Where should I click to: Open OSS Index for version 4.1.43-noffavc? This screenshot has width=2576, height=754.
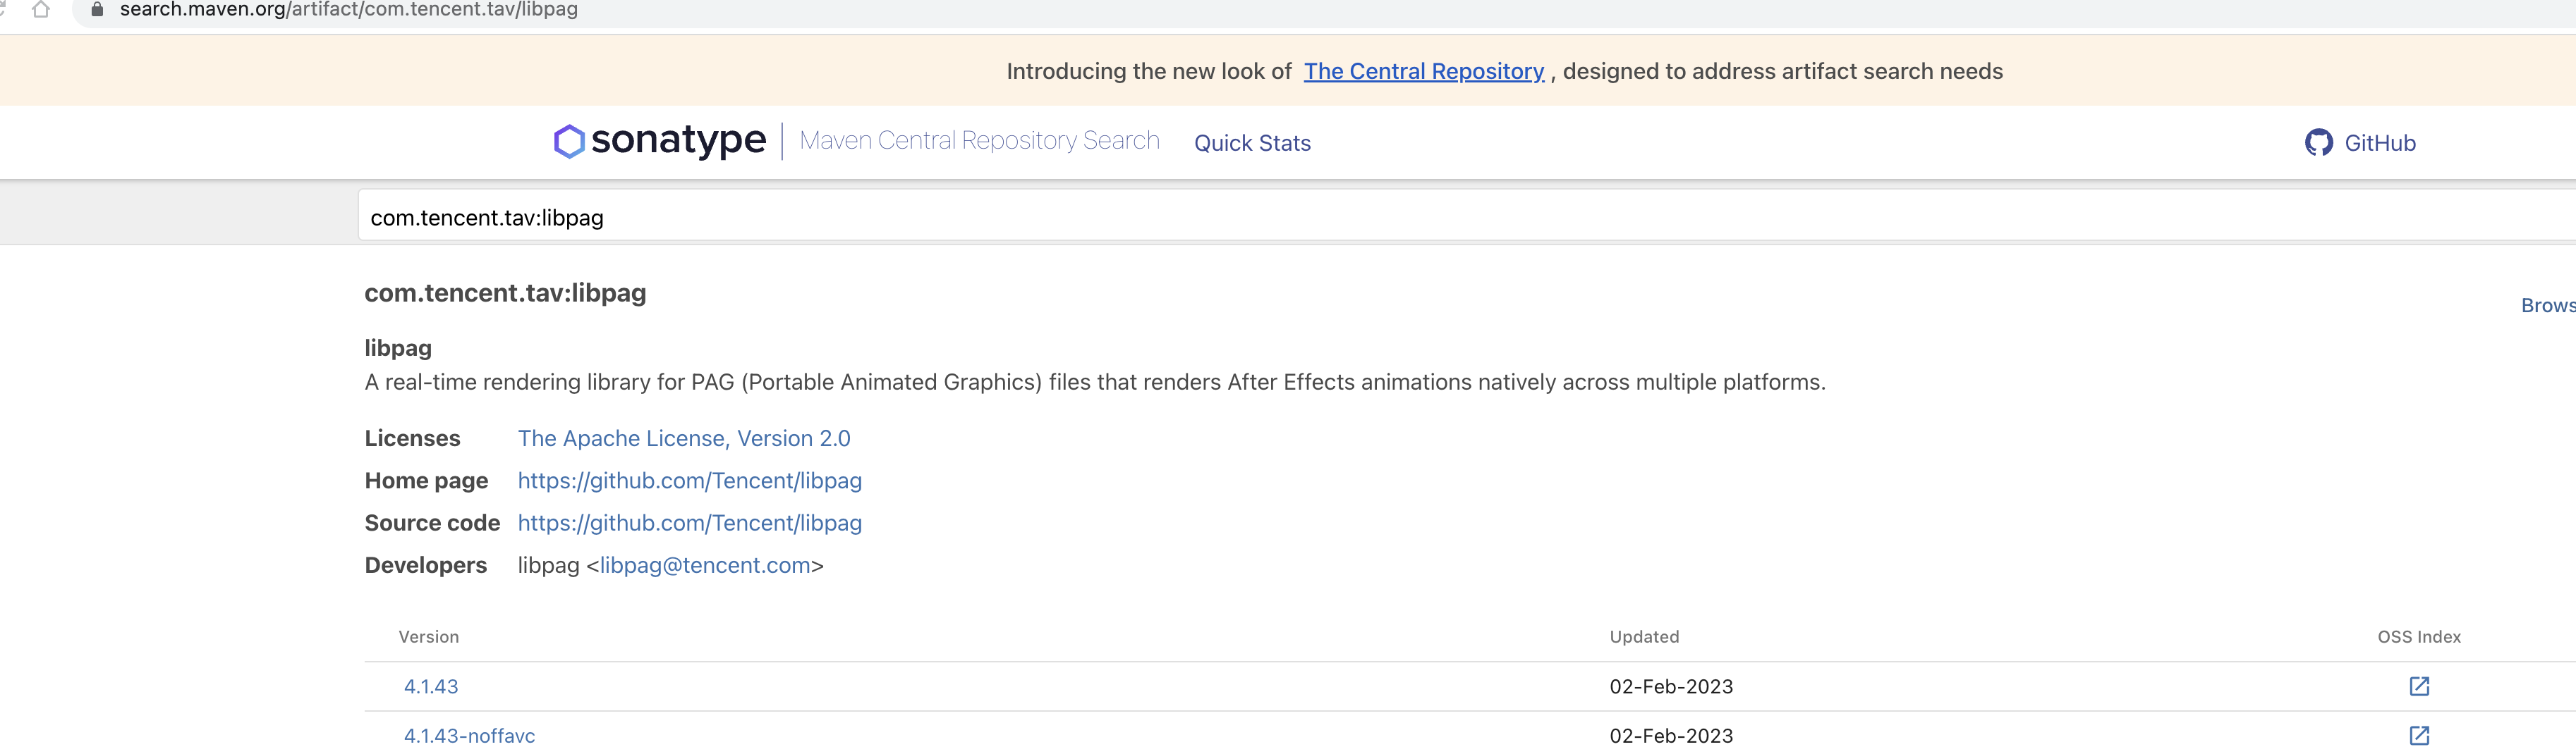[x=2418, y=735]
